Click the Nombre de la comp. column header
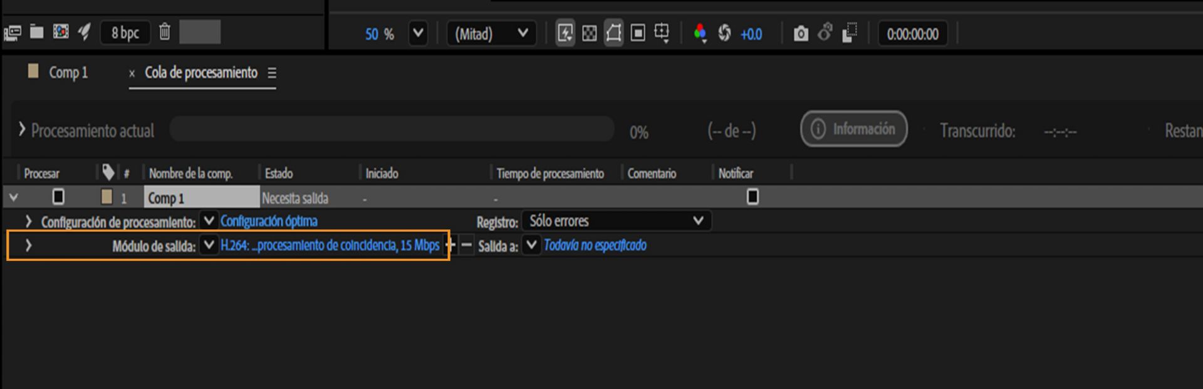1203x389 pixels. pos(190,174)
